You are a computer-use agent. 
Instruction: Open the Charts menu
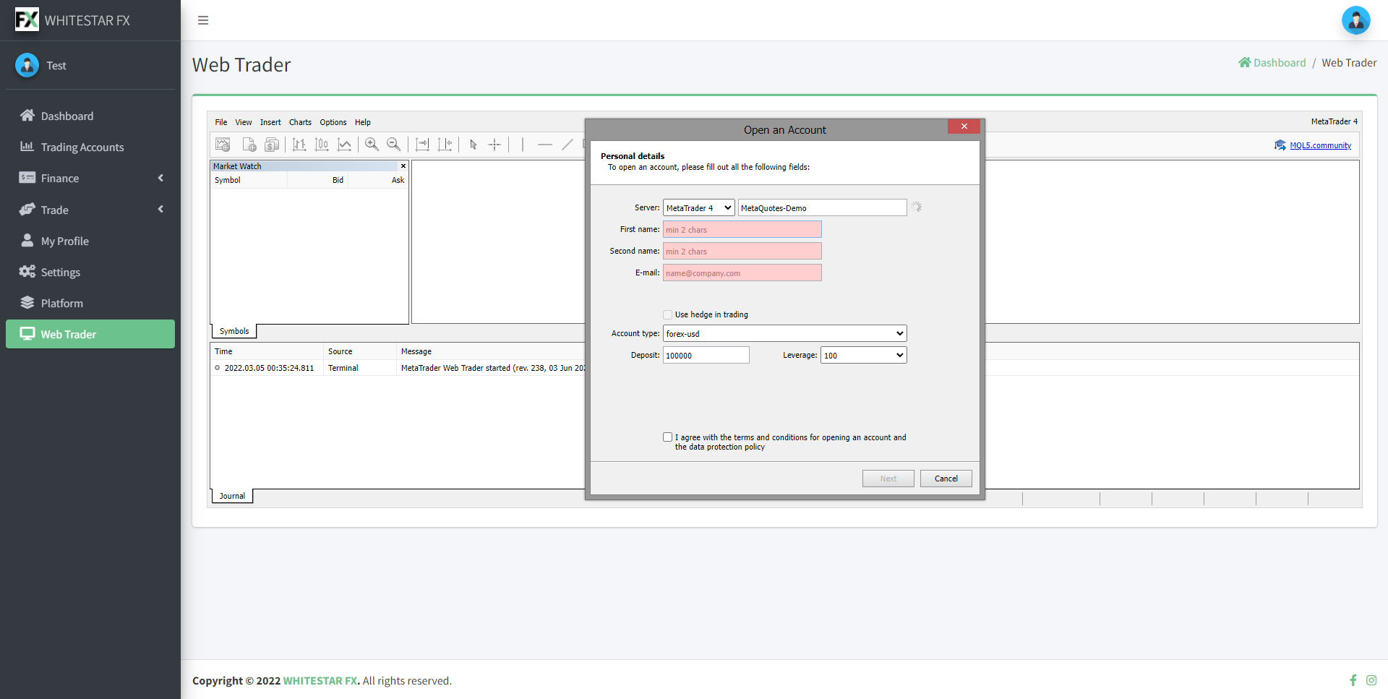[300, 122]
